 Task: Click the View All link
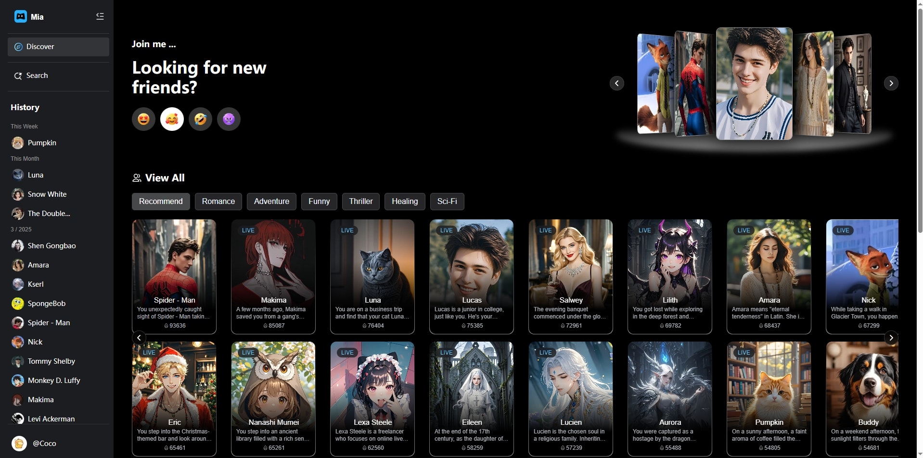164,178
